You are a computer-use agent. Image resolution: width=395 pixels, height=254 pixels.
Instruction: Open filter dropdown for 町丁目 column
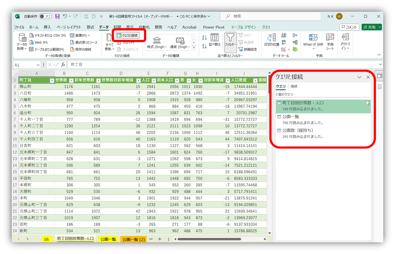[x=52, y=81]
